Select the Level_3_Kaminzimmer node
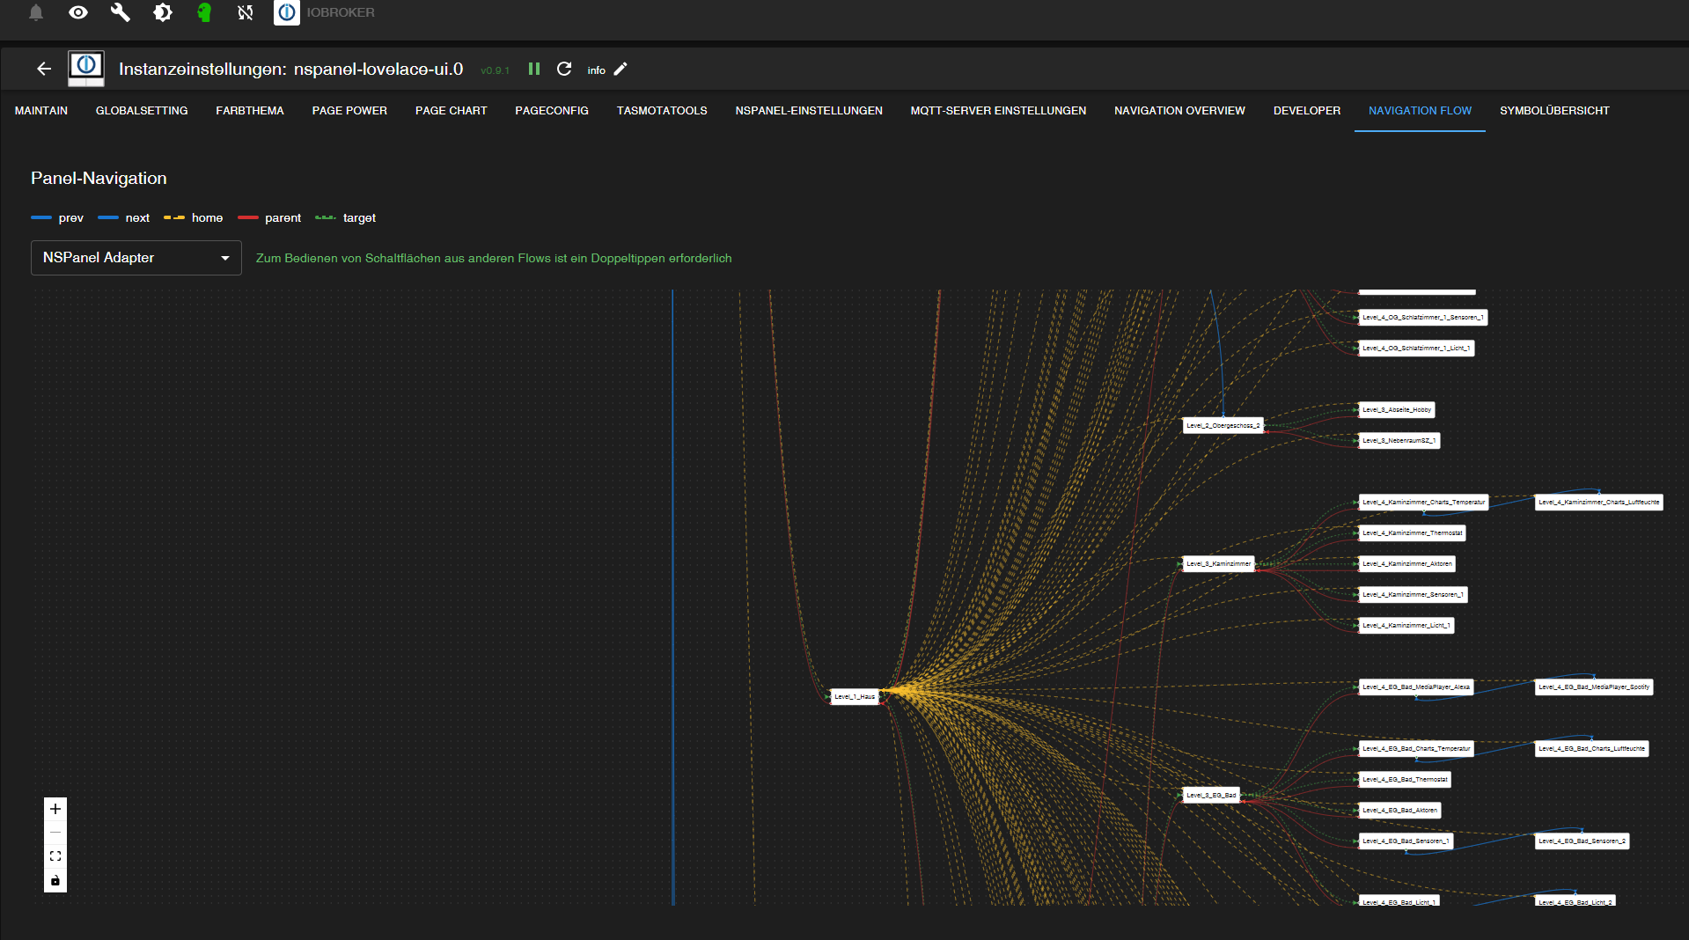The image size is (1689, 940). pos(1218,563)
